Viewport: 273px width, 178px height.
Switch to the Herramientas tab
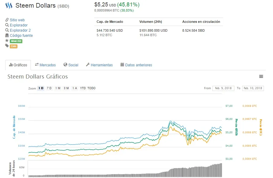tap(99, 65)
